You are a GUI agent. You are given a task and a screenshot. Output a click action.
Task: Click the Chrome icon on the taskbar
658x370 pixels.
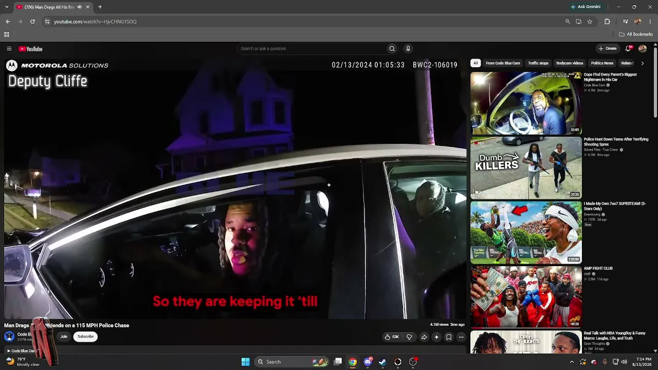click(353, 362)
